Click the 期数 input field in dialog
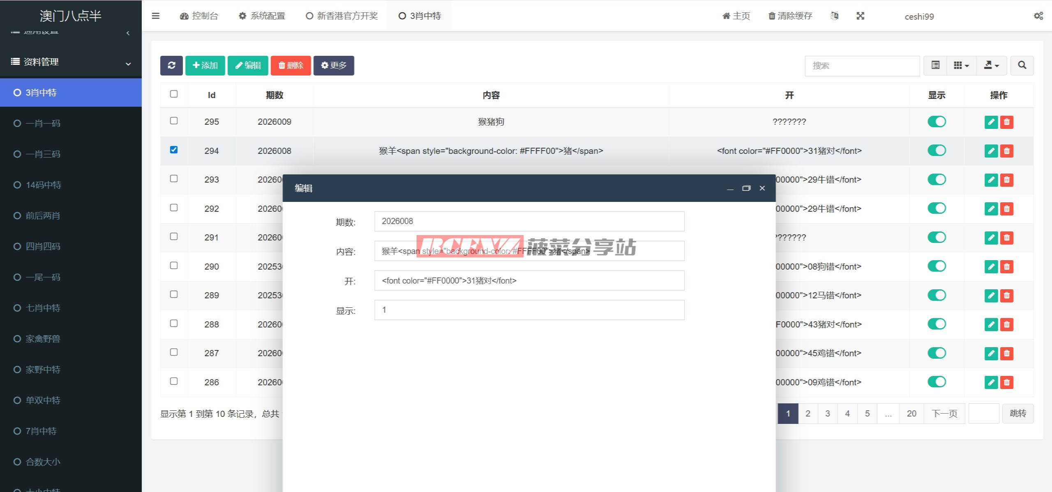The image size is (1052, 492). click(529, 222)
